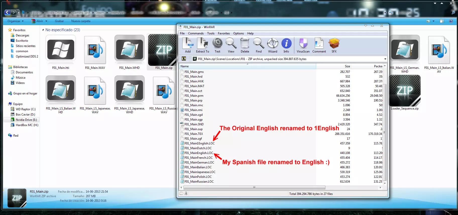458x215 pixels.
Task: Click the SFX toolbar icon
Action: 334,45
